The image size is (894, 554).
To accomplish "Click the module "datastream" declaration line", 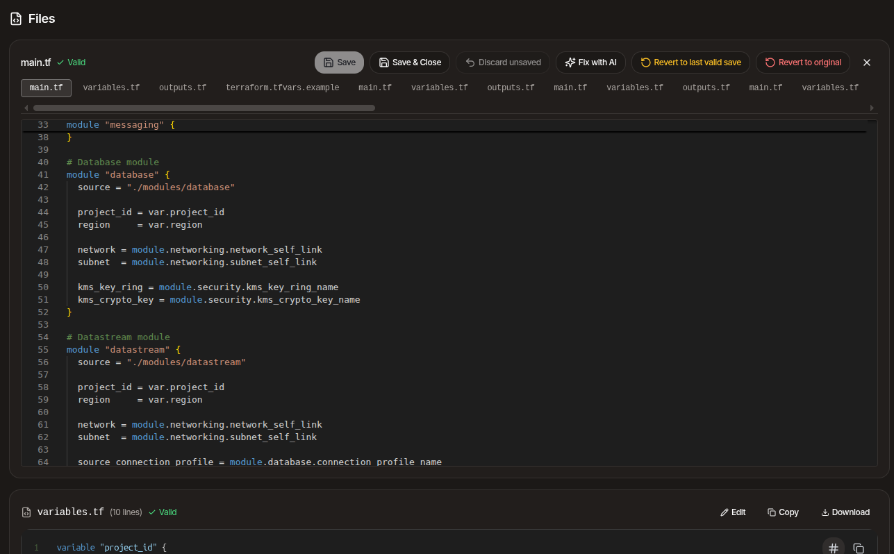I will click(124, 350).
